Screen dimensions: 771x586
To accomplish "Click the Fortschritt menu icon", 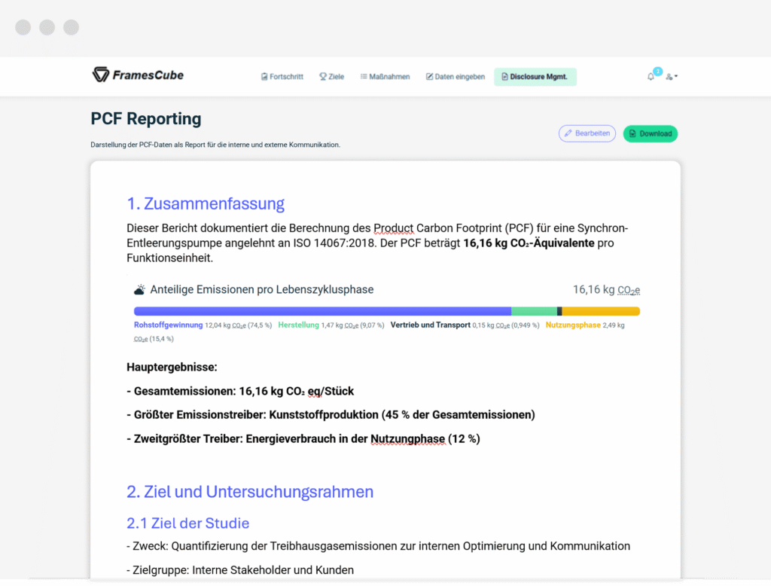I will coord(264,77).
